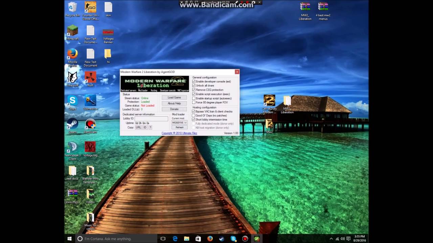Click the Cortana search box
This screenshot has height=243, width=433.
116,239
